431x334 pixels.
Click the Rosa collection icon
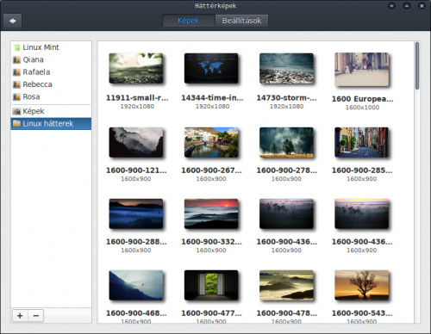(x=16, y=96)
